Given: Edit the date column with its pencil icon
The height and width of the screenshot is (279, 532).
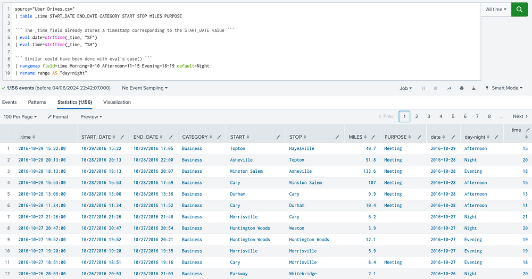Looking at the screenshot, I should [453, 137].
